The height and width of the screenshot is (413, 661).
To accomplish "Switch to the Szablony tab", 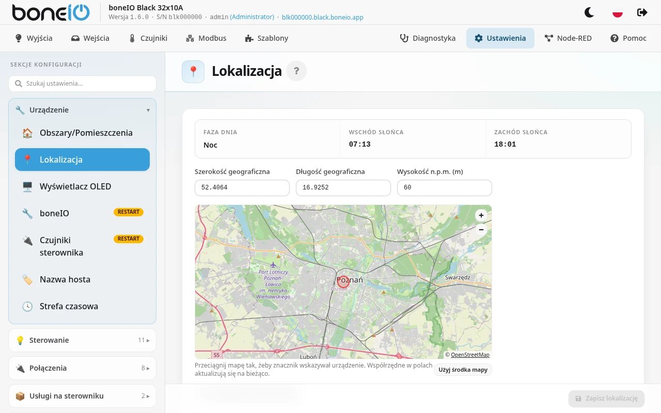I will click(266, 38).
